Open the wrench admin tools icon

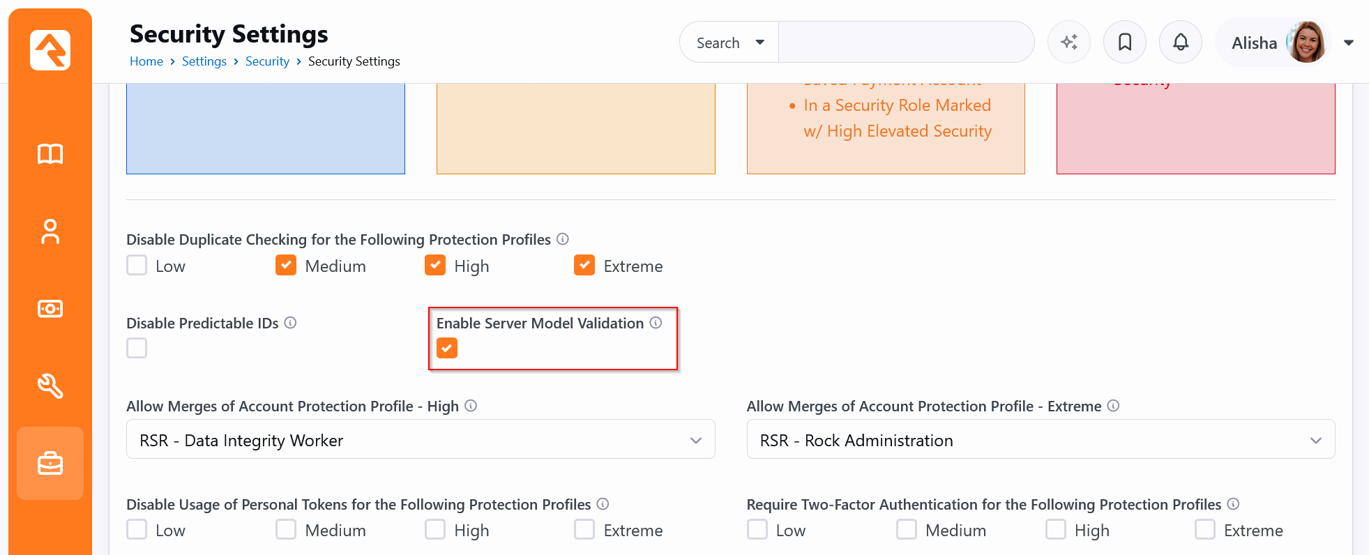pos(50,386)
